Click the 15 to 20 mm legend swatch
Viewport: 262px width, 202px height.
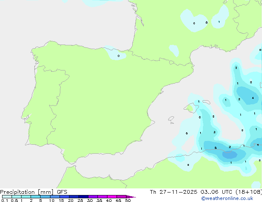pyautogui.click(x=64, y=197)
